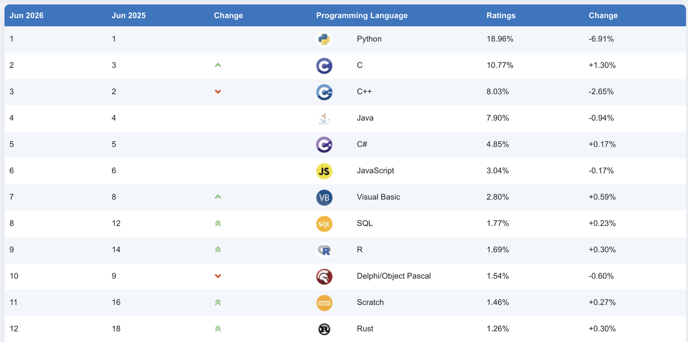The image size is (688, 342).
Task: Click the red down arrow in C++ row
Action: (218, 92)
